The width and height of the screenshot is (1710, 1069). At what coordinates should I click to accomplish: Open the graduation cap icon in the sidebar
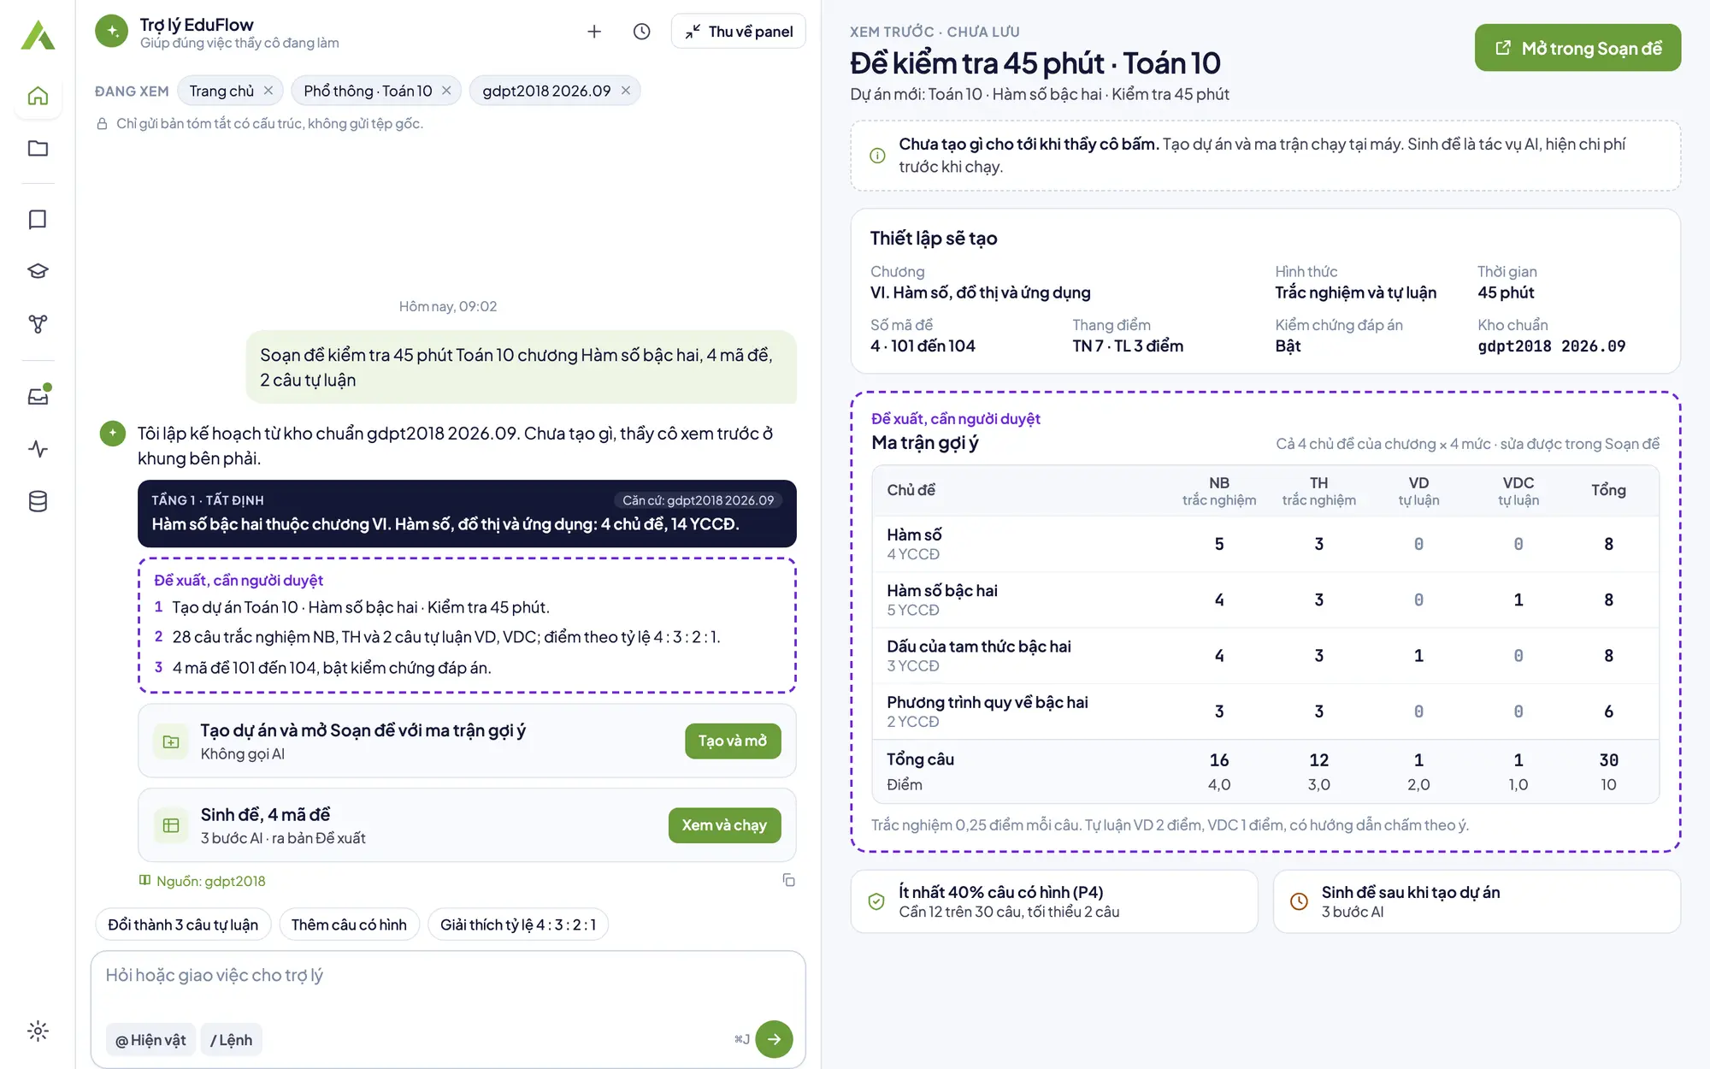point(38,272)
